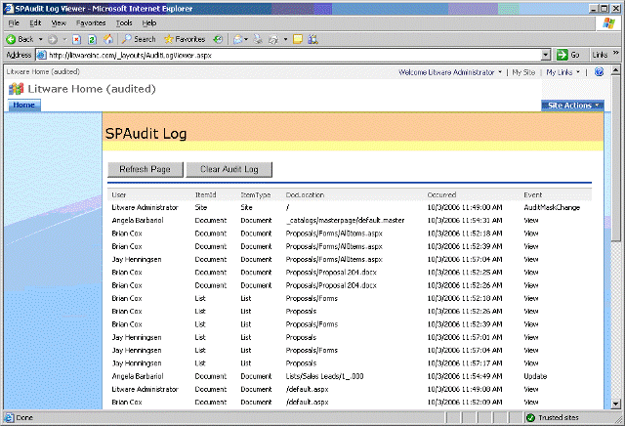This screenshot has width=625, height=426.
Task: Click the Occurred column header
Action: pos(441,194)
